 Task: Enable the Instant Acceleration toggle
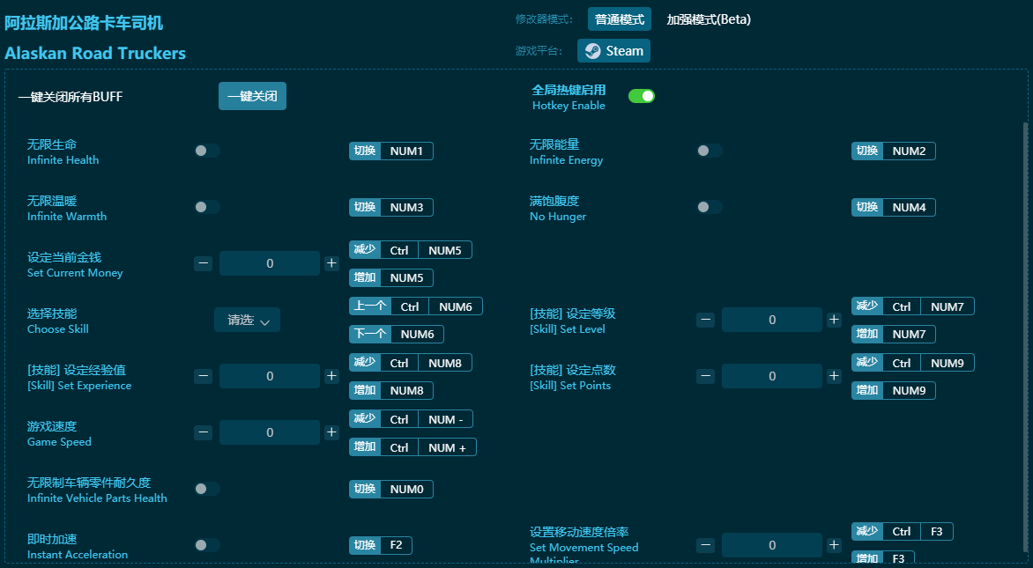206,545
